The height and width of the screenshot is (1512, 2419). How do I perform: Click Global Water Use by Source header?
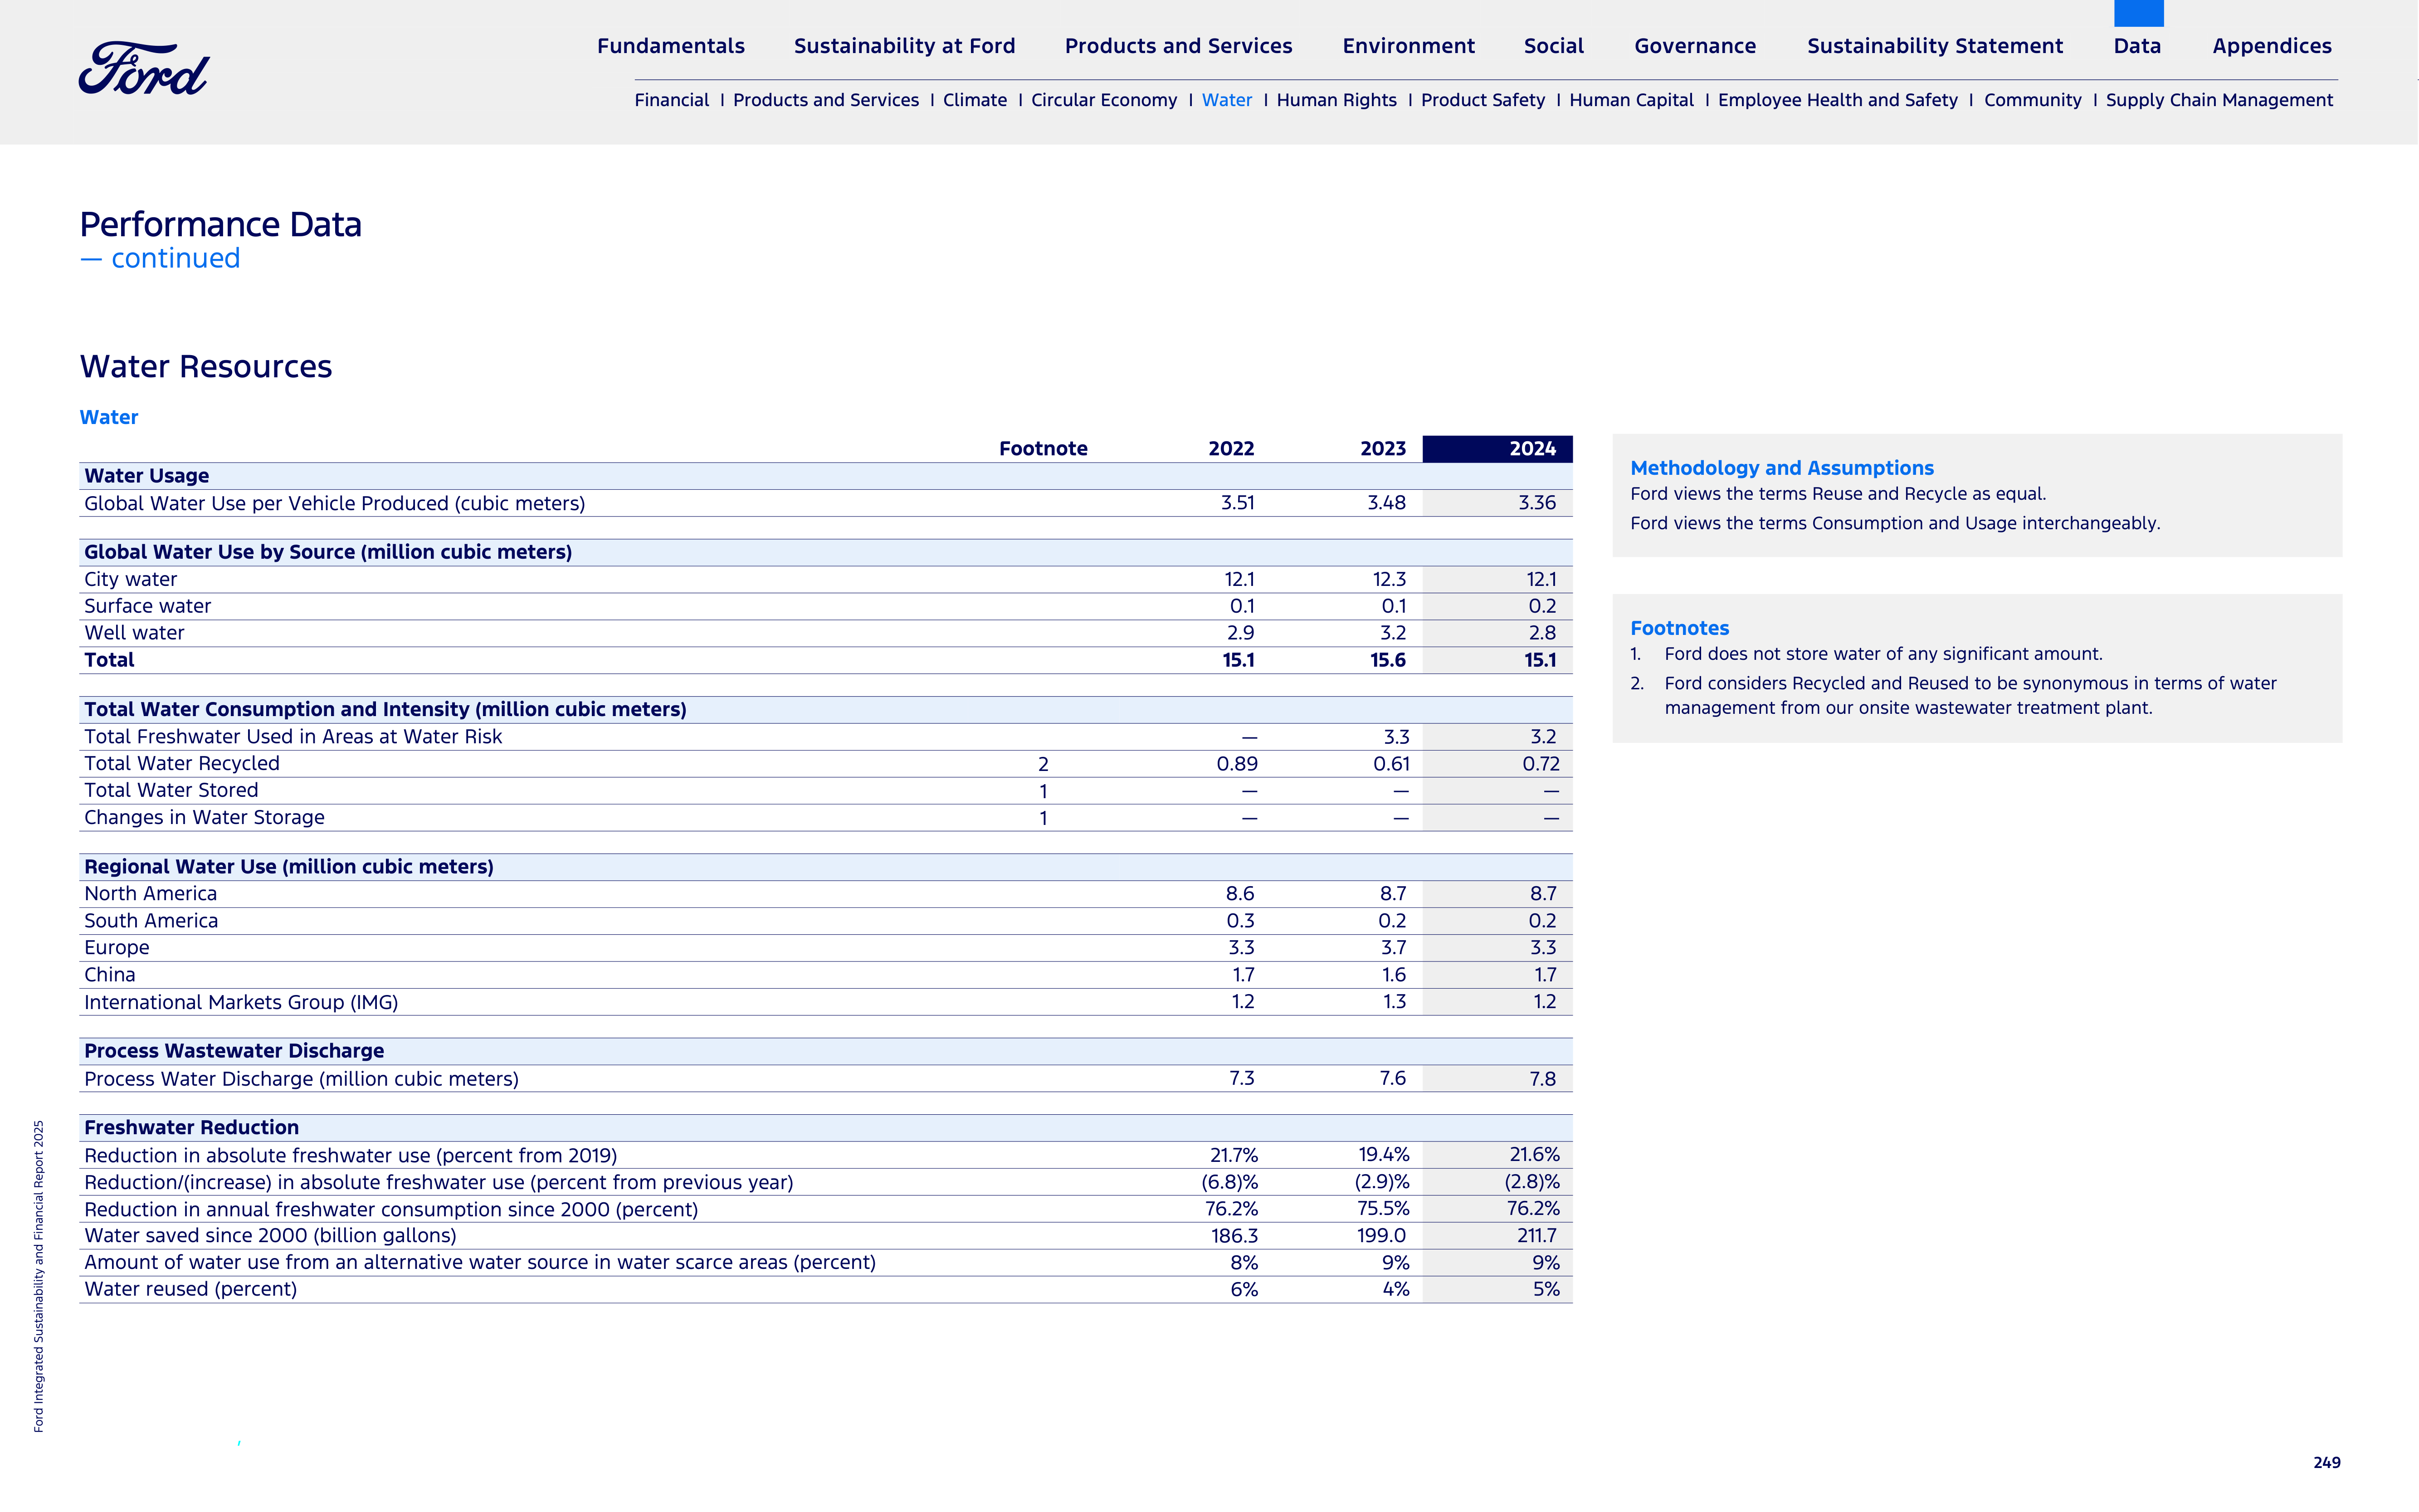(825, 552)
